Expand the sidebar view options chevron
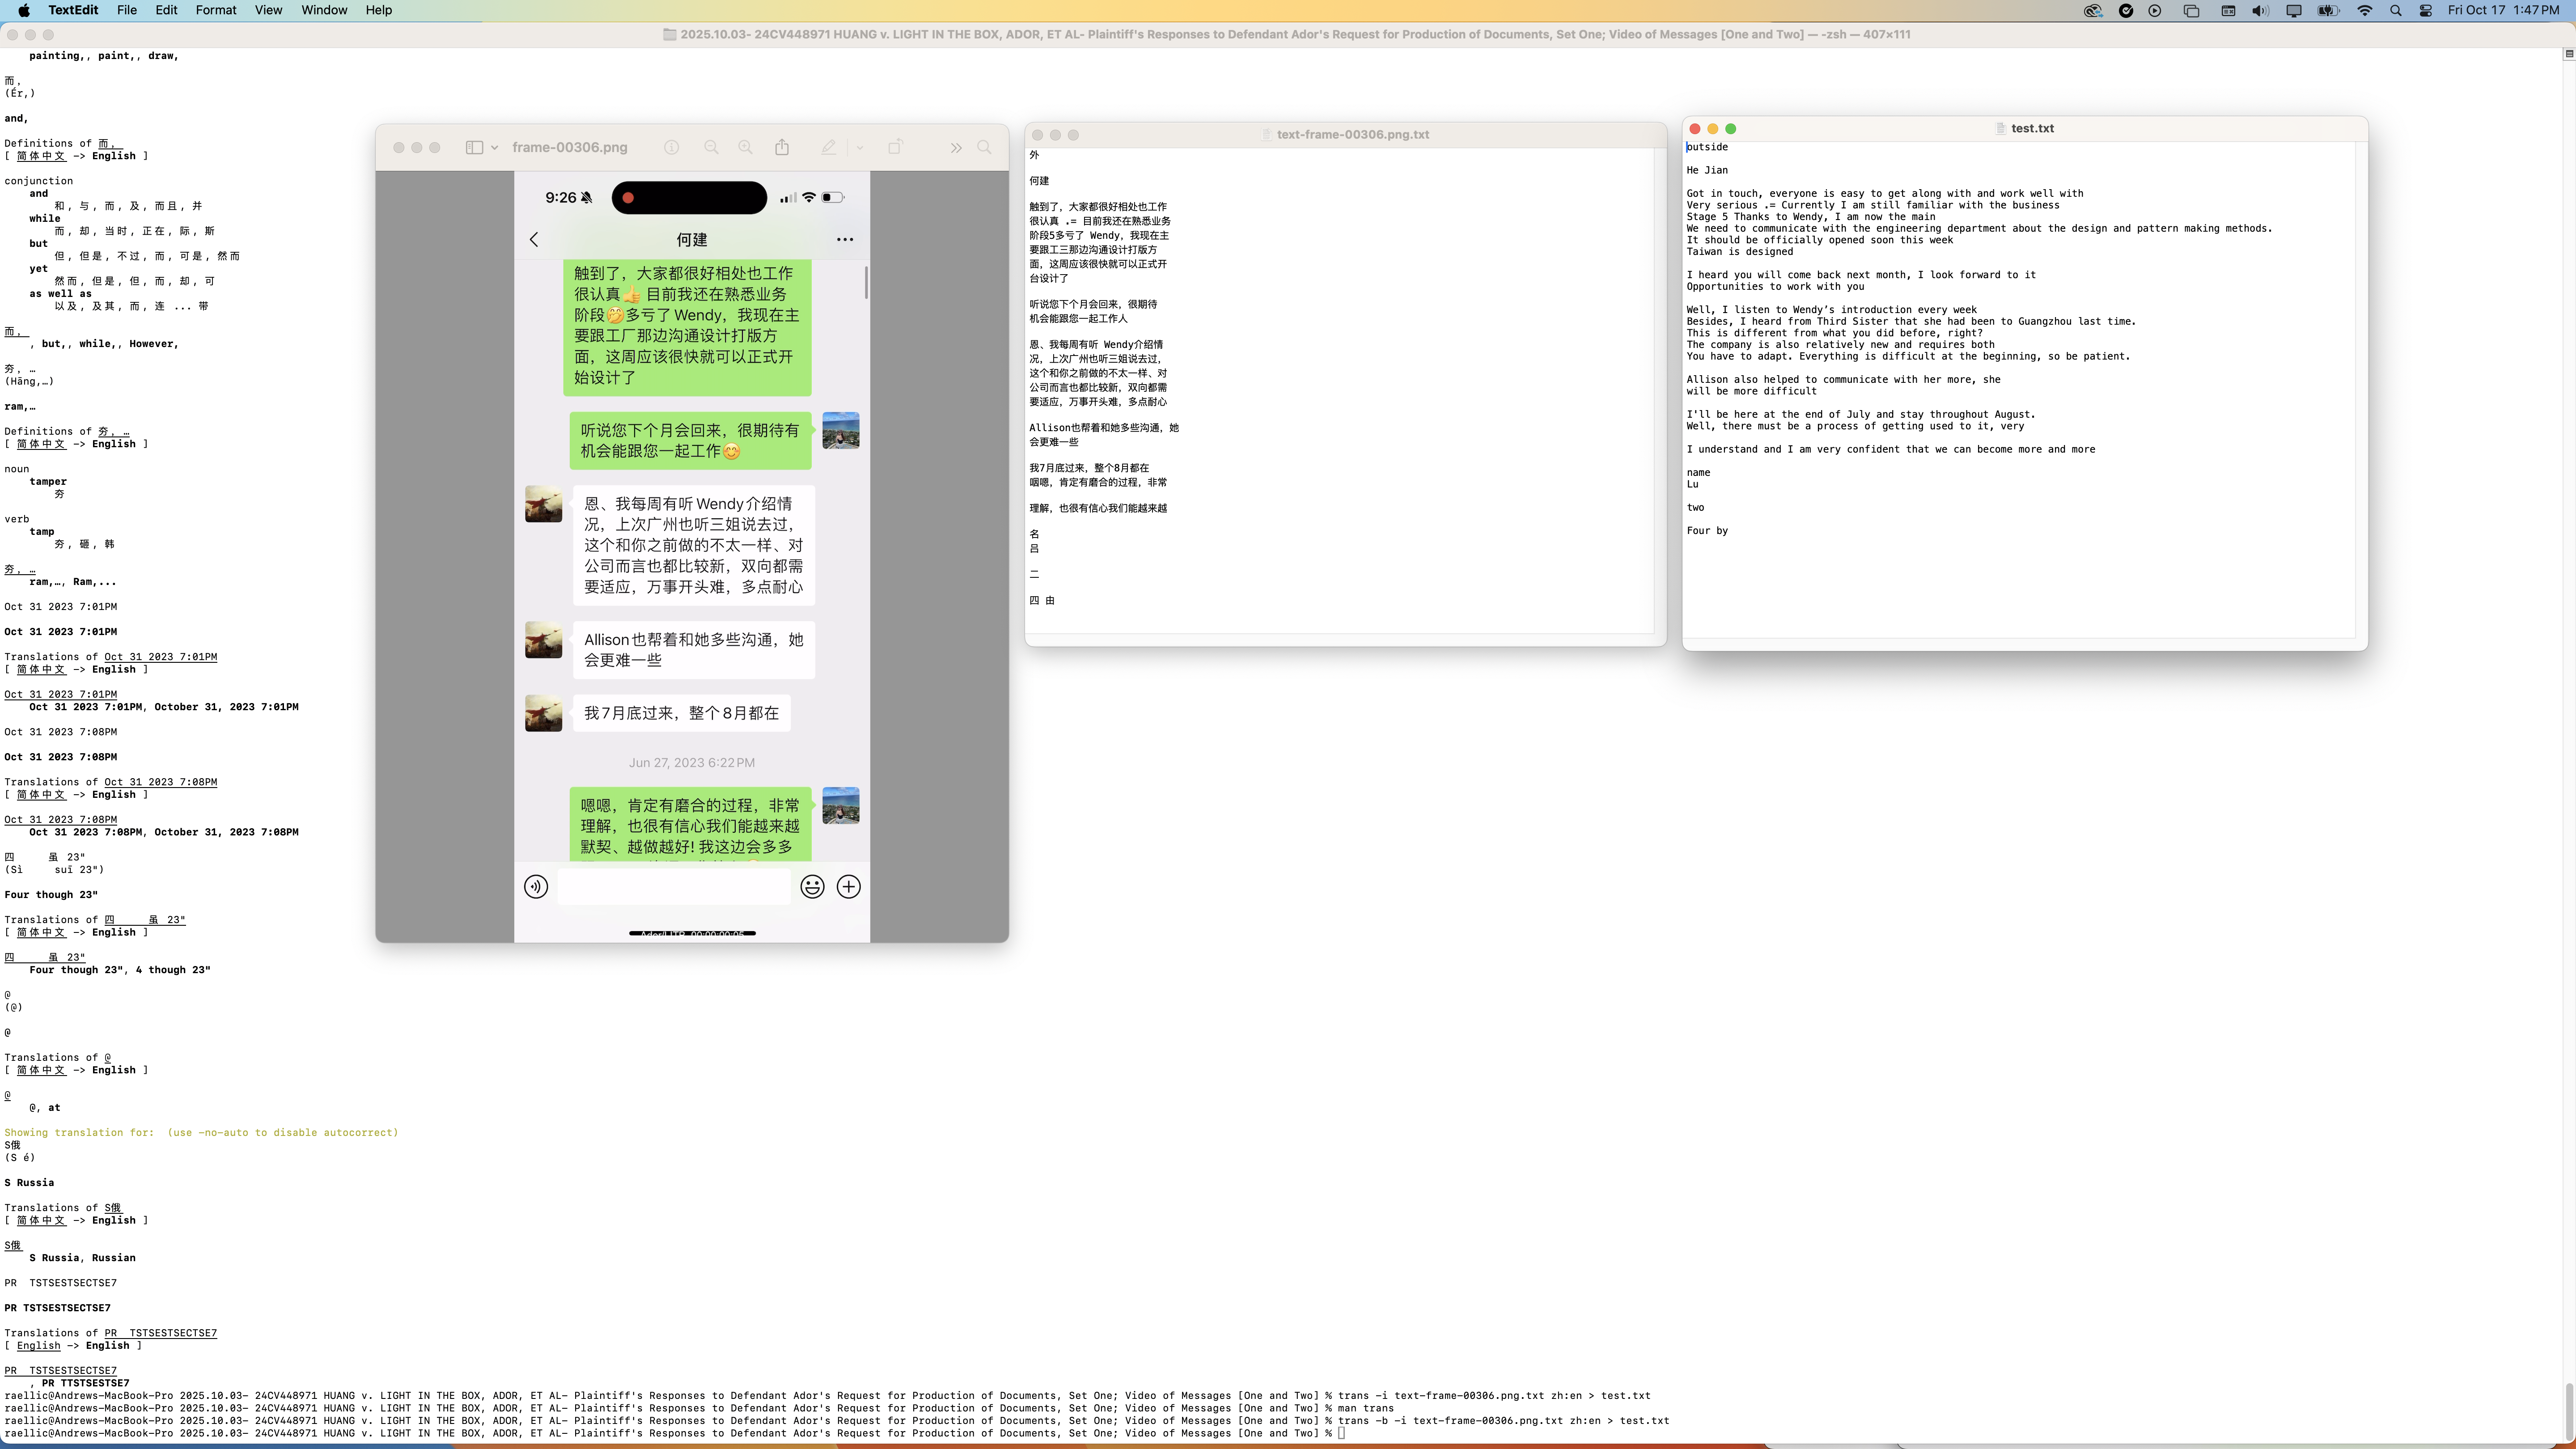 click(495, 148)
